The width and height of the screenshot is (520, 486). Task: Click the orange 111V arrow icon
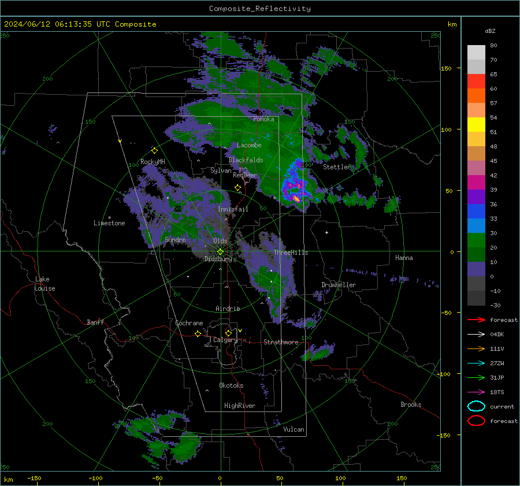[x=476, y=348]
